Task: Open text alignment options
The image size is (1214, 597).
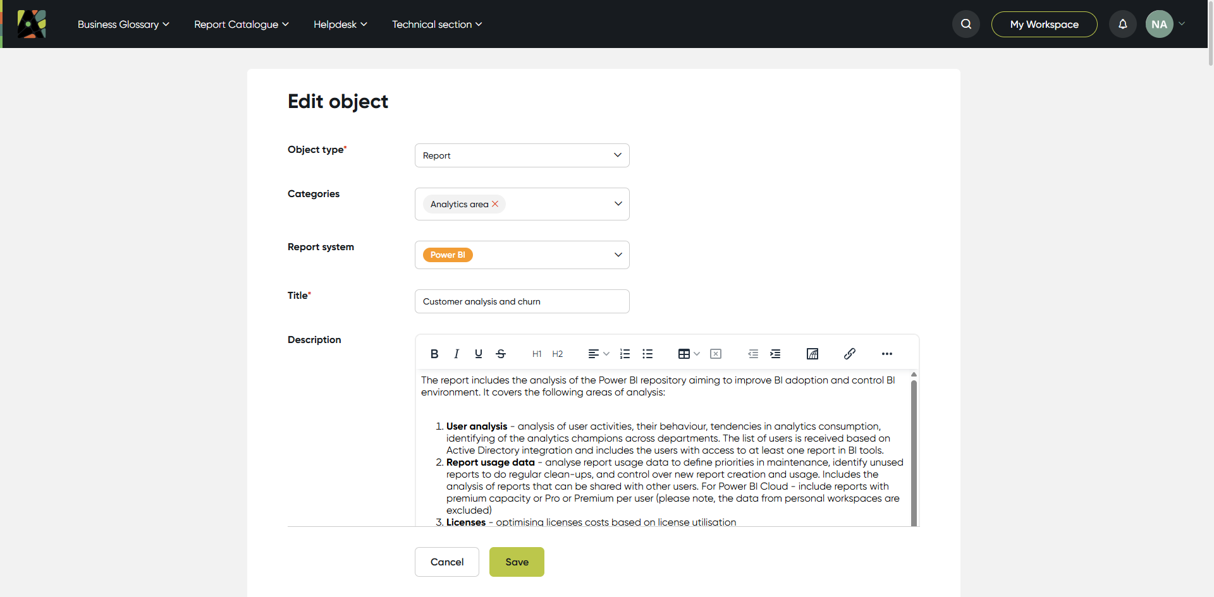Action: [x=598, y=354]
